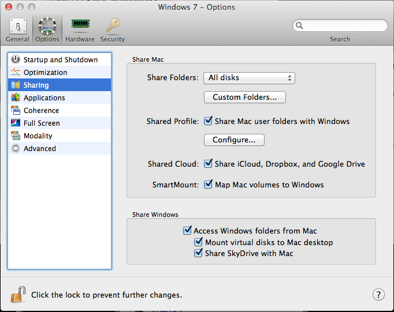Click the Applications icon in sidebar

[x=16, y=97]
